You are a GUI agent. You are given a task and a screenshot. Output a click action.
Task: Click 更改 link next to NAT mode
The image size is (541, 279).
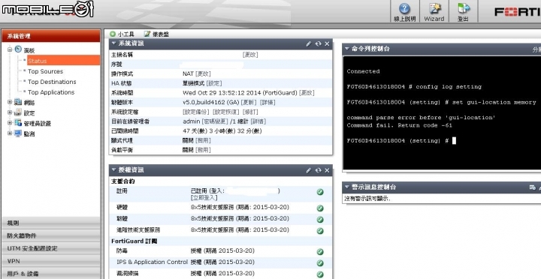(203, 74)
